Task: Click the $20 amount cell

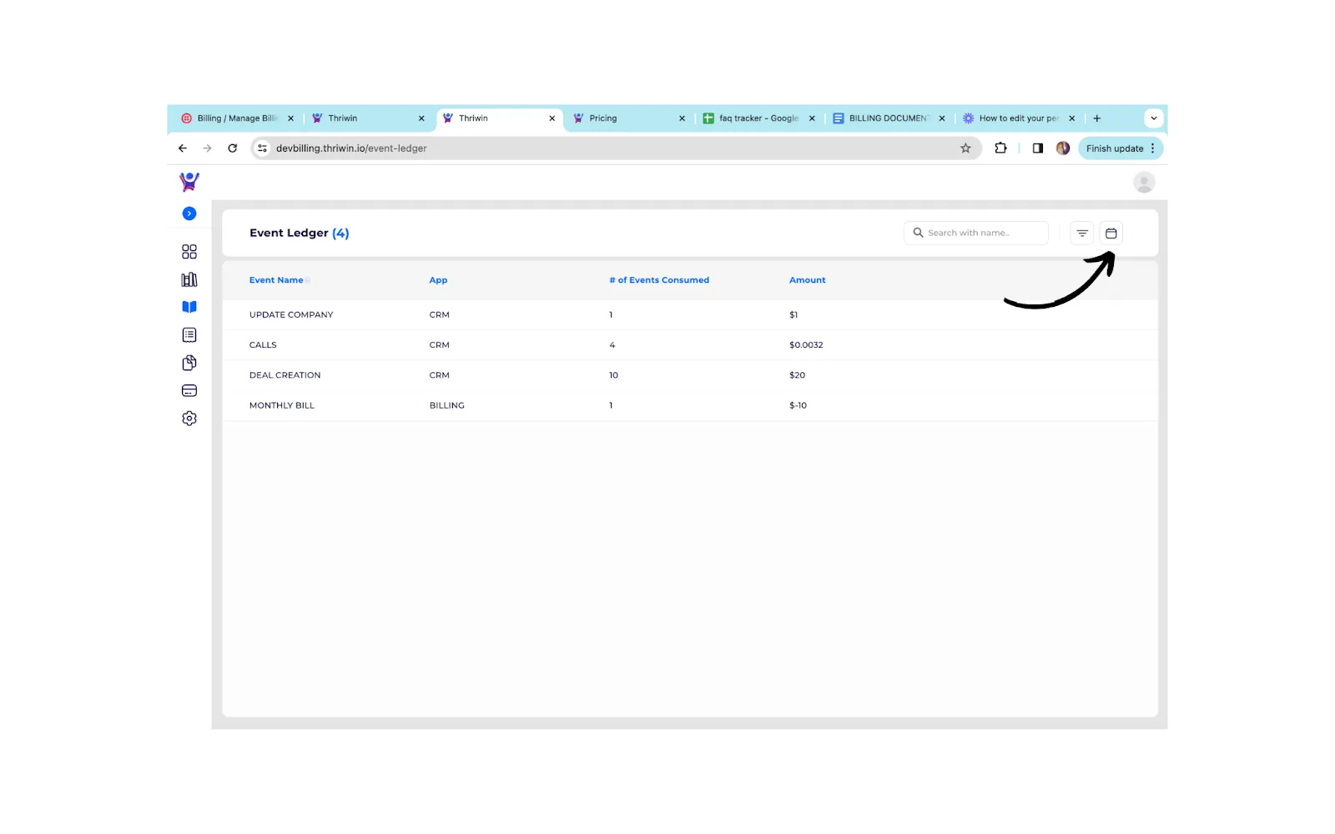Action: pyautogui.click(x=797, y=375)
